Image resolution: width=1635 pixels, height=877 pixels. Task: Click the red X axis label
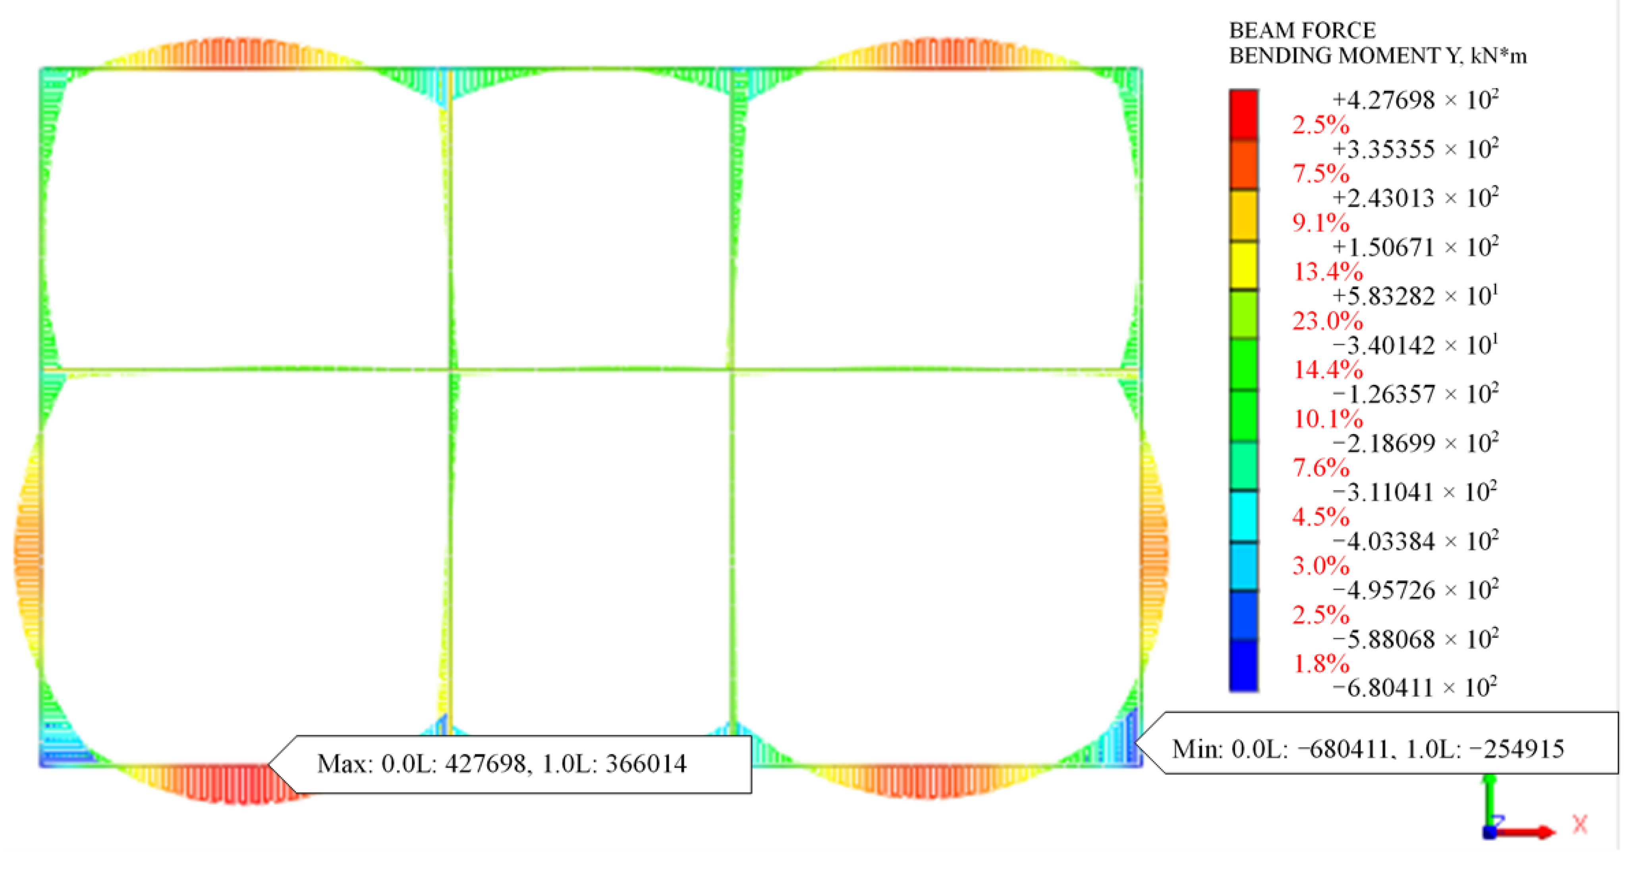1581,824
